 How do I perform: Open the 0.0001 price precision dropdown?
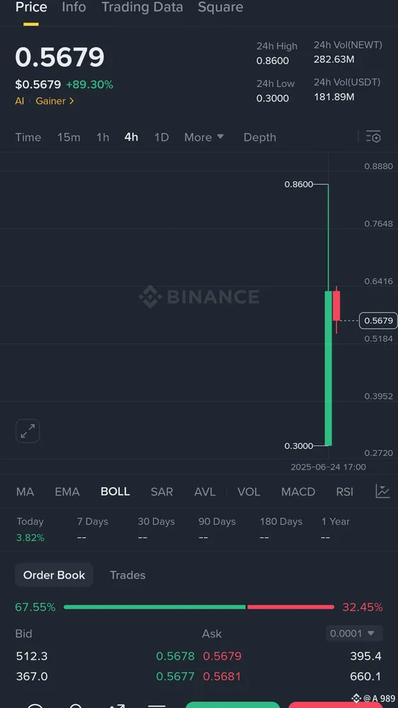(354, 634)
